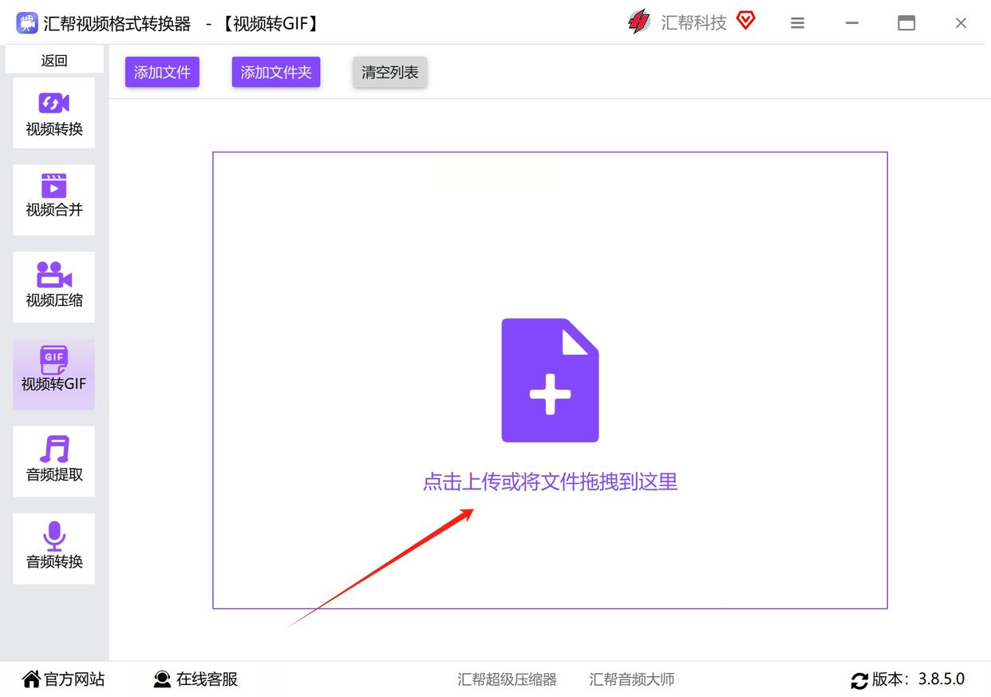Viewport: 991px width, 697px height.
Task: Select the 视频合并 video merge icon
Action: (x=53, y=186)
